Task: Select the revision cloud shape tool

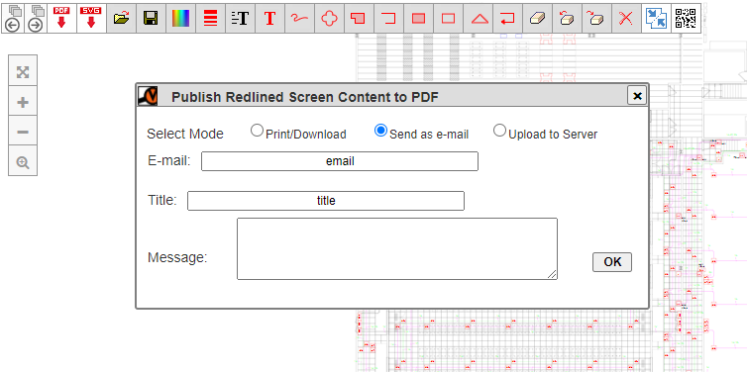Action: (329, 18)
